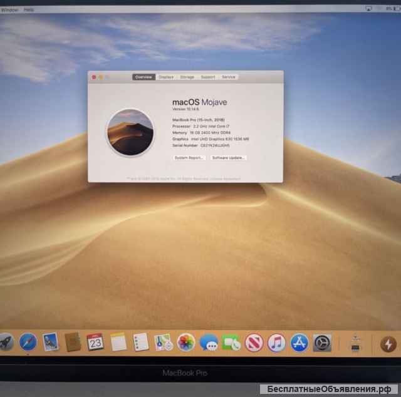Click the 'MacBook Pro (15-inch, 2018)' line
This screenshot has height=397, width=401.
click(199, 120)
